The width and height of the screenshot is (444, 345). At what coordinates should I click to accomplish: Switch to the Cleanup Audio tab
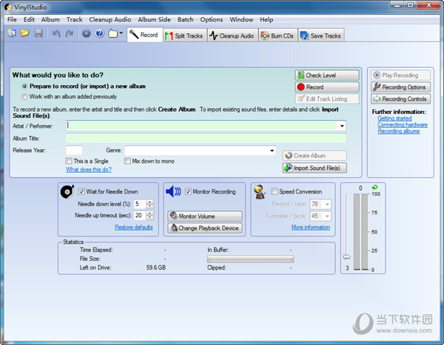coord(233,35)
